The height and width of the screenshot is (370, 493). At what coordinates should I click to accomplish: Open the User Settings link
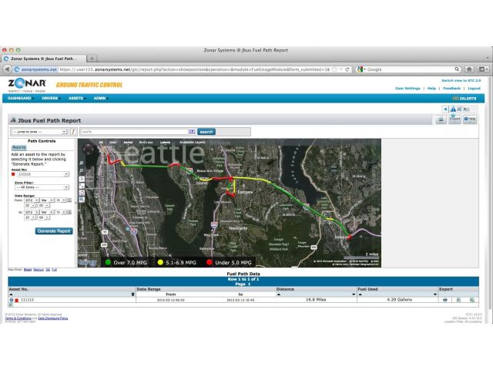[x=407, y=89]
